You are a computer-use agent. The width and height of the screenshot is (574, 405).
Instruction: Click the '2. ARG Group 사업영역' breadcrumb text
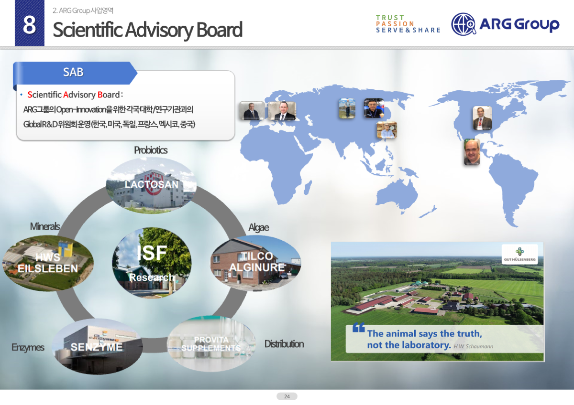coord(83,11)
